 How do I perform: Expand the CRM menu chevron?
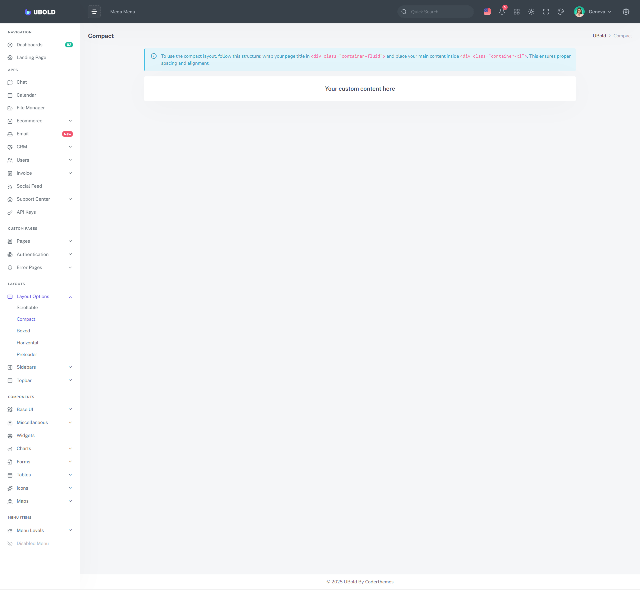[x=70, y=147]
